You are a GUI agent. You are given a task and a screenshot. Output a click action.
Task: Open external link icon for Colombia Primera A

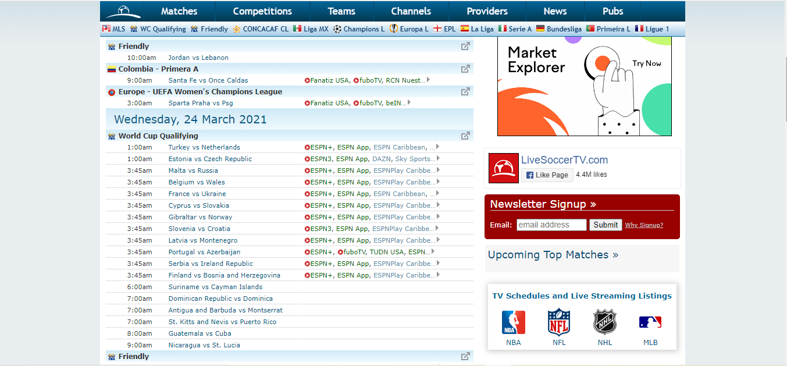pyautogui.click(x=465, y=69)
